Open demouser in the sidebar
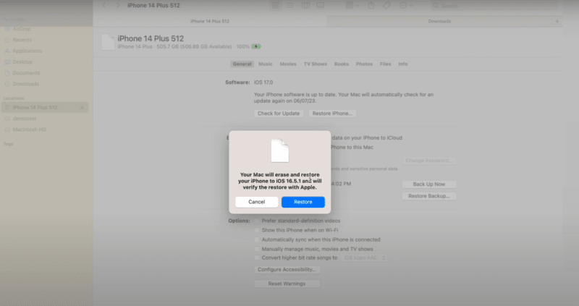This screenshot has width=579, height=306. coord(25,119)
